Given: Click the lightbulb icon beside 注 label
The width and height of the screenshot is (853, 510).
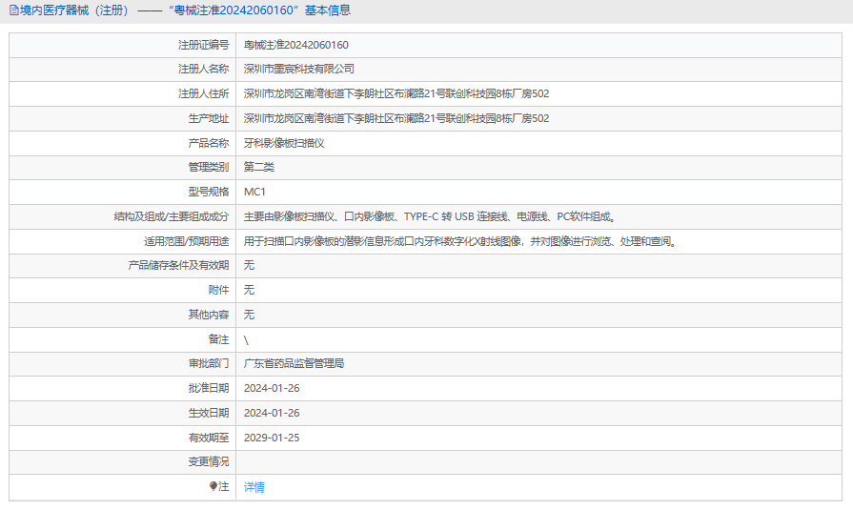Looking at the screenshot, I should 213,486.
